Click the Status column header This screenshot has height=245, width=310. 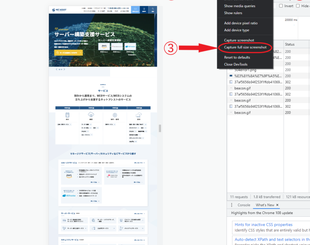click(290, 44)
